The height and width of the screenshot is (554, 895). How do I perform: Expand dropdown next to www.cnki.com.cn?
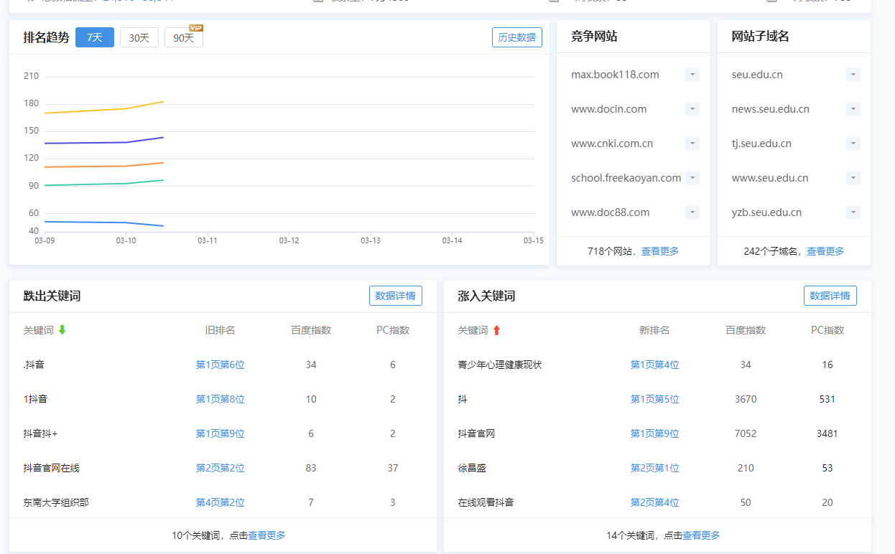[692, 144]
